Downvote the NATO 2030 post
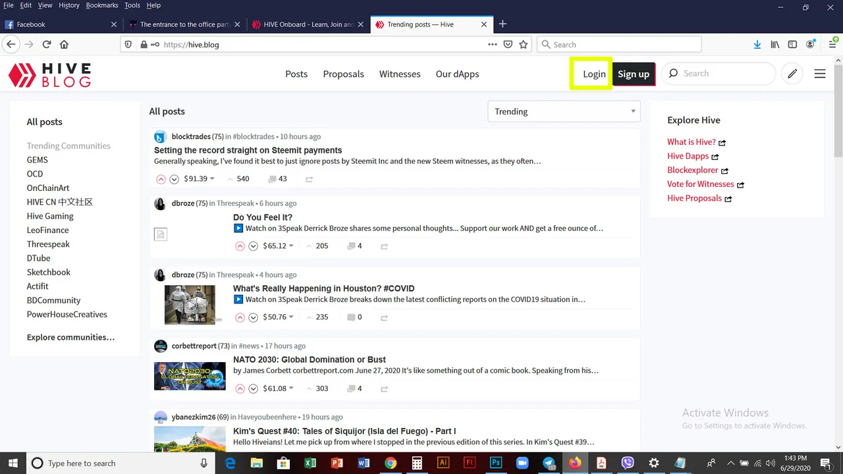Screen dimensions: 843x474 click(x=253, y=388)
